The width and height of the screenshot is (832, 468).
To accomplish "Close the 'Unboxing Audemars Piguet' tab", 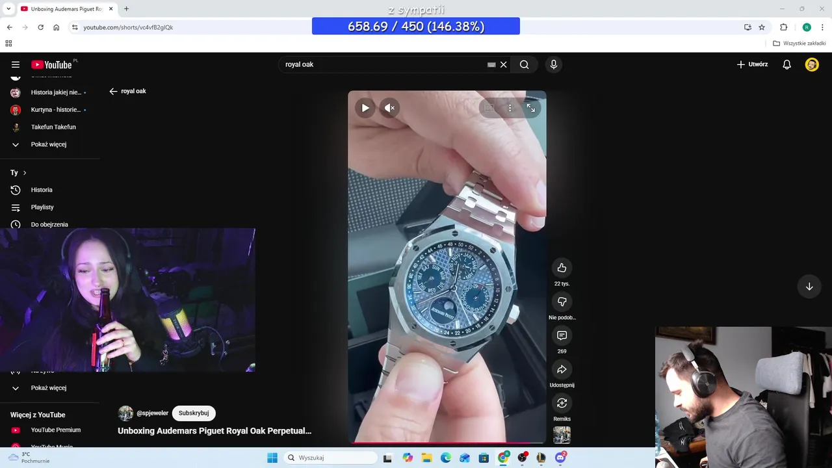I will (110, 8).
